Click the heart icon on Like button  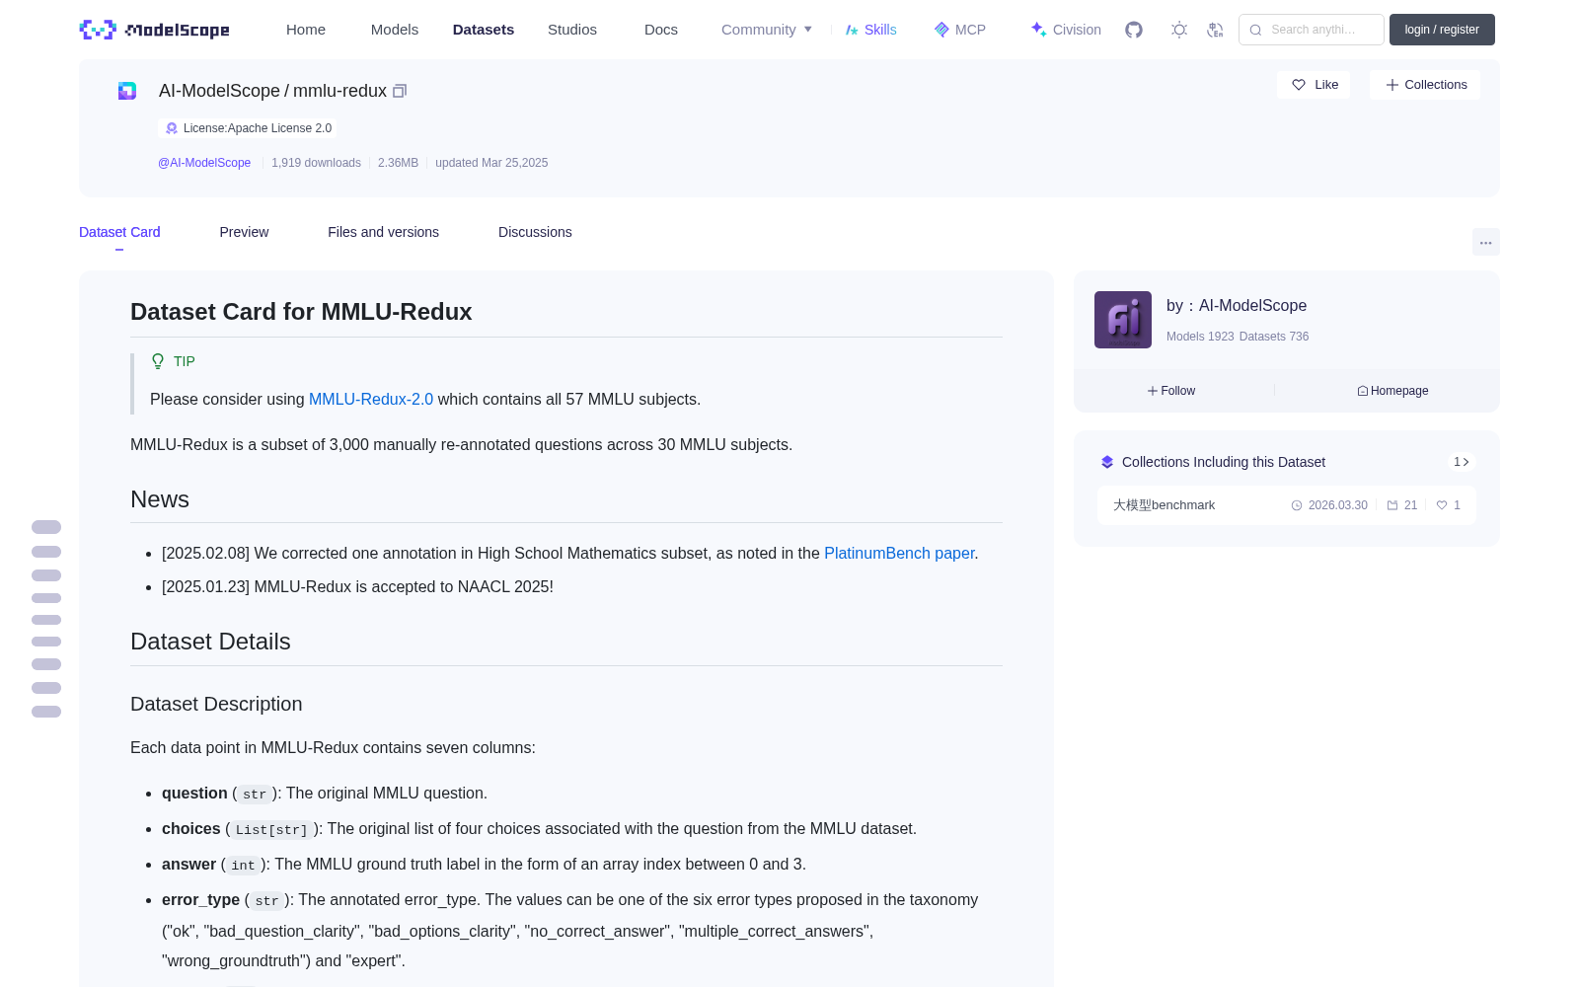[x=1299, y=85]
